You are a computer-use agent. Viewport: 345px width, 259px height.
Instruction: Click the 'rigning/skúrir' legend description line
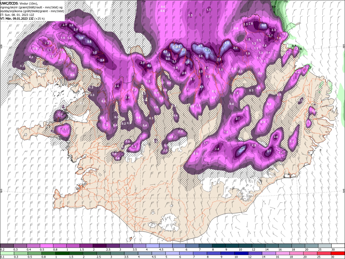(x=32, y=7)
